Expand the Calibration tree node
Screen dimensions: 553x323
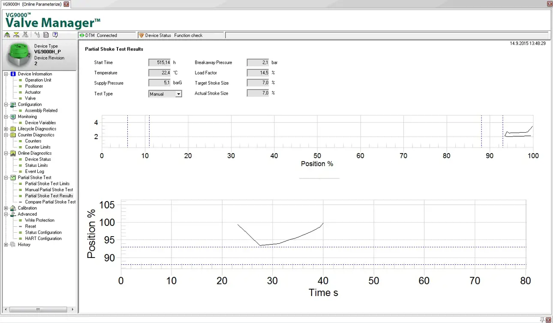[x=6, y=208]
